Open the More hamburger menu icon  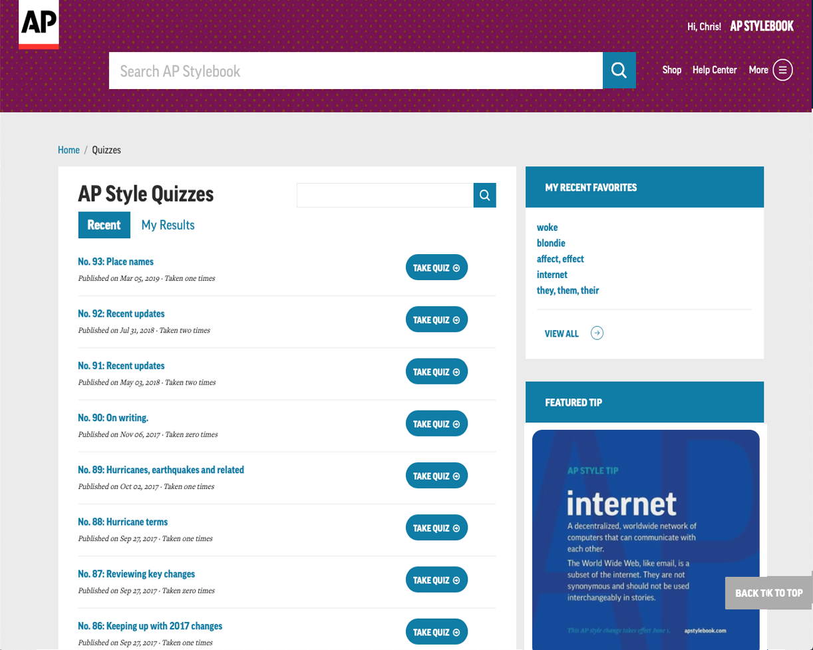[783, 70]
